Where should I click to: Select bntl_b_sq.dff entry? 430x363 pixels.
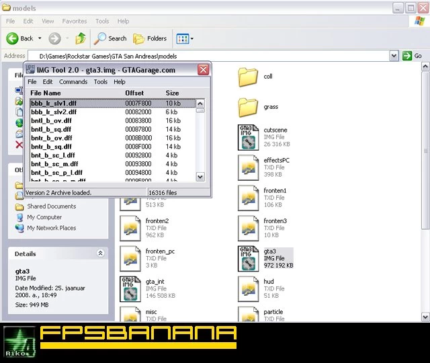point(113,129)
